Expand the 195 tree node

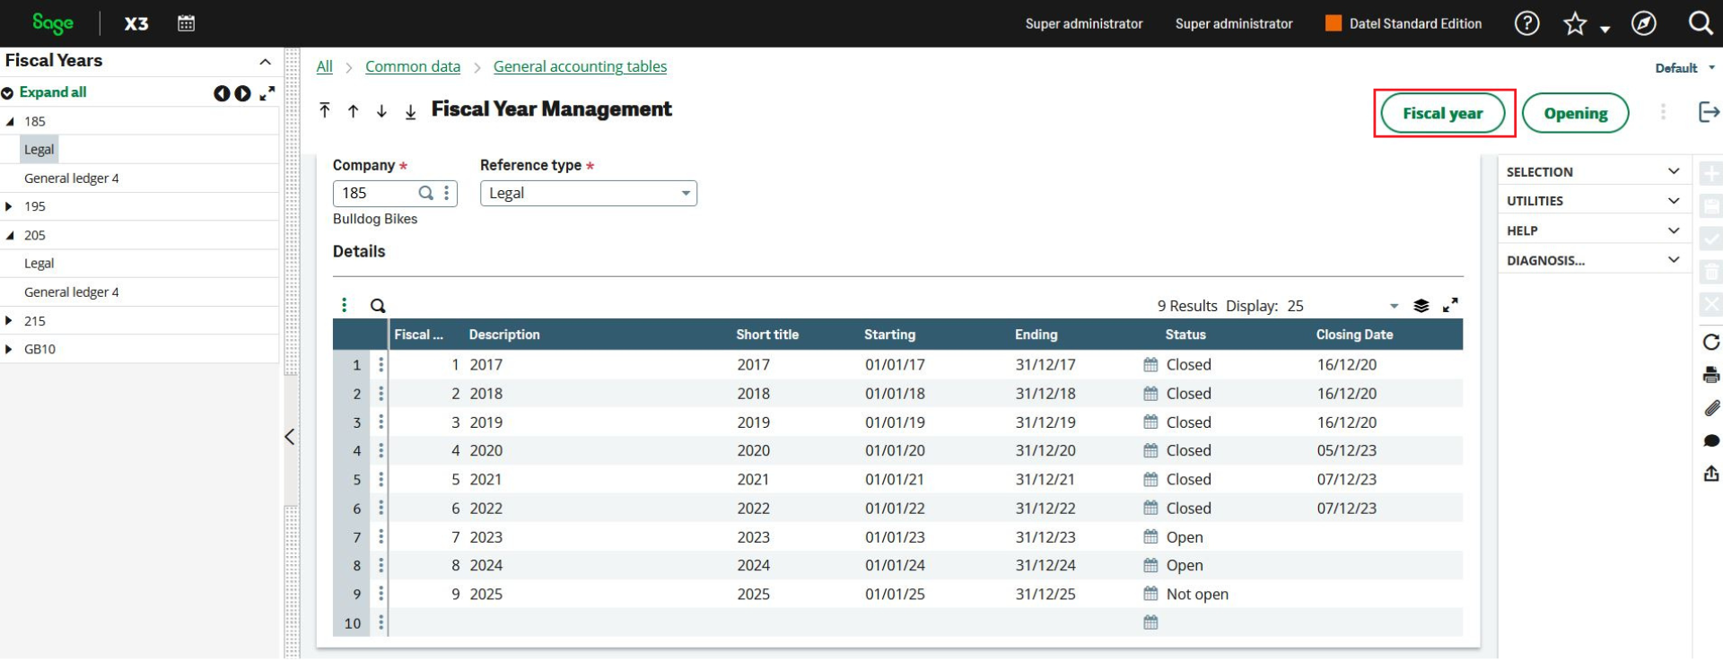tap(9, 206)
